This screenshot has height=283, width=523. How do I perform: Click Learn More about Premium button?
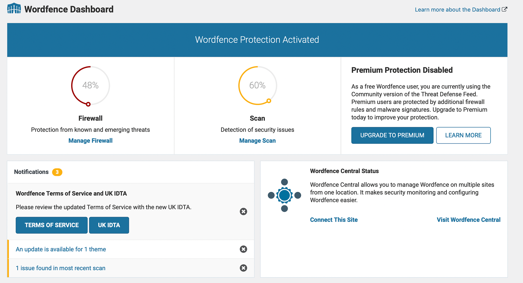pos(463,135)
